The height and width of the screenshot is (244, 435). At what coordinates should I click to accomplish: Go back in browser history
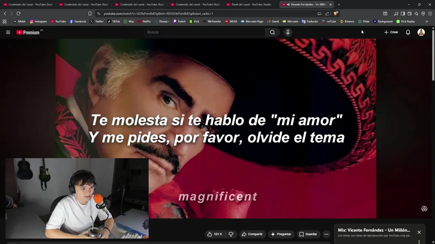[5, 14]
